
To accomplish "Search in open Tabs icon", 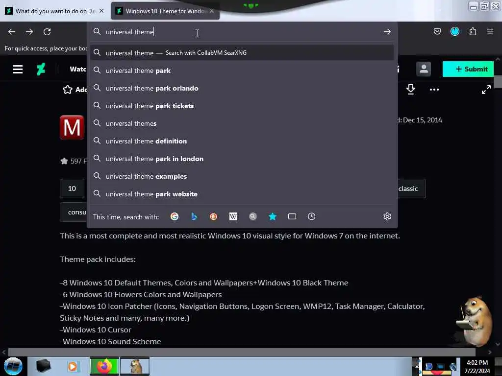I will coord(292,217).
